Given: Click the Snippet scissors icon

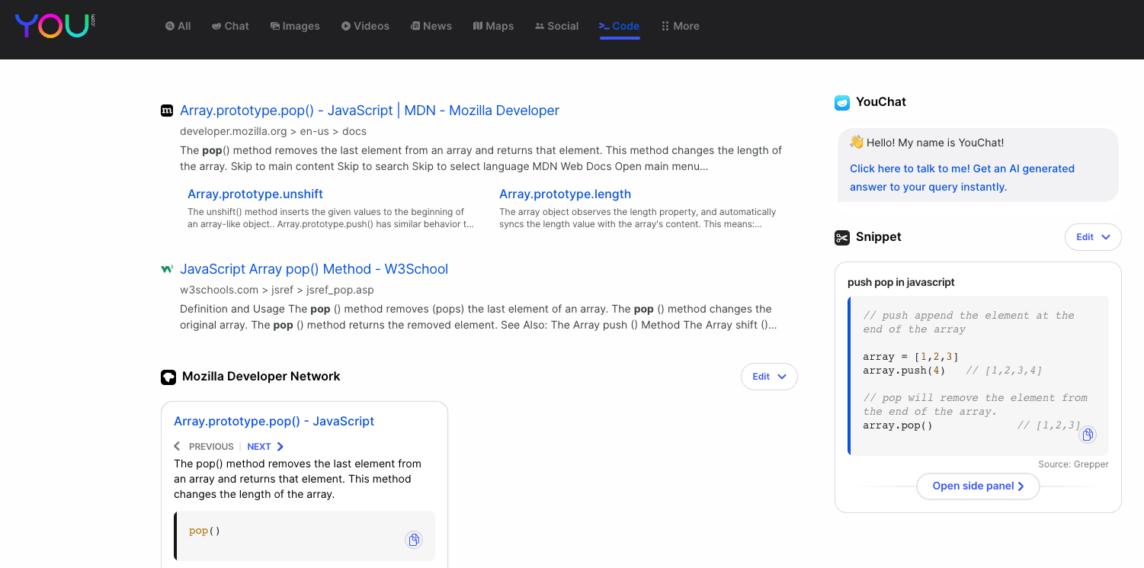Looking at the screenshot, I should 842,237.
